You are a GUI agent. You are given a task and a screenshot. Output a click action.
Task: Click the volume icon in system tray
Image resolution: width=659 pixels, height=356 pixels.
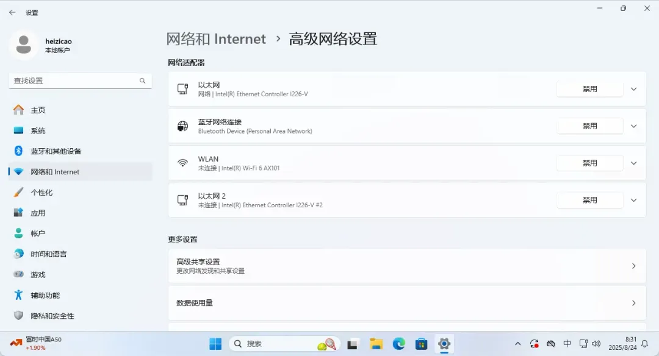(x=596, y=344)
